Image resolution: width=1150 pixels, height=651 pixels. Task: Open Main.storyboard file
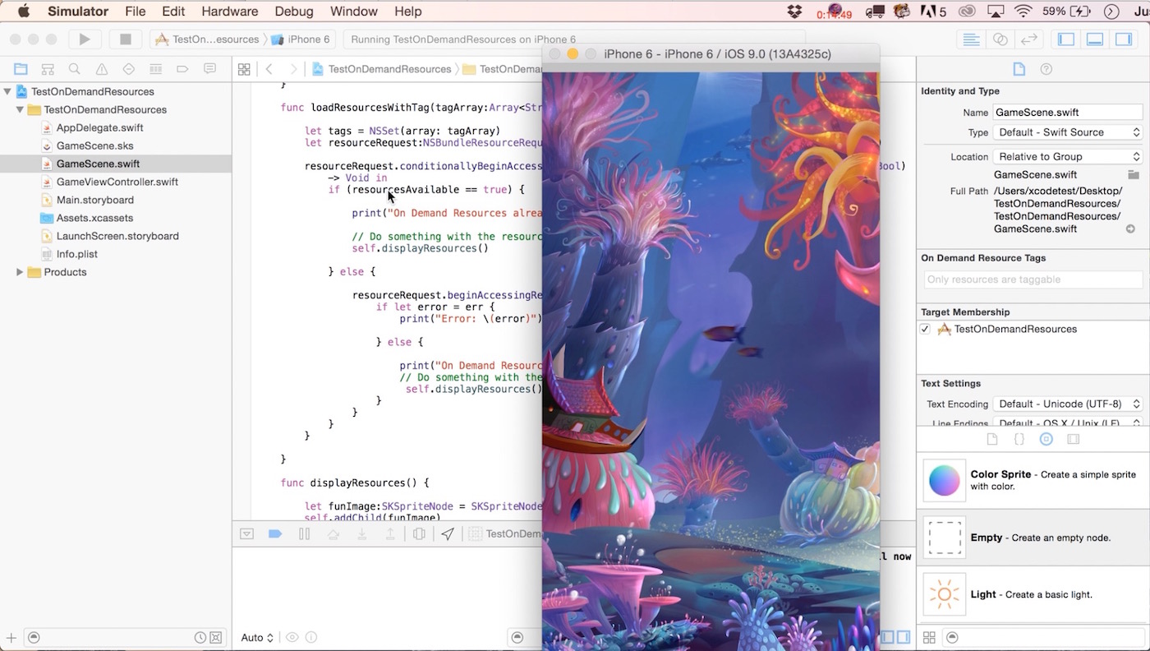pyautogui.click(x=94, y=200)
